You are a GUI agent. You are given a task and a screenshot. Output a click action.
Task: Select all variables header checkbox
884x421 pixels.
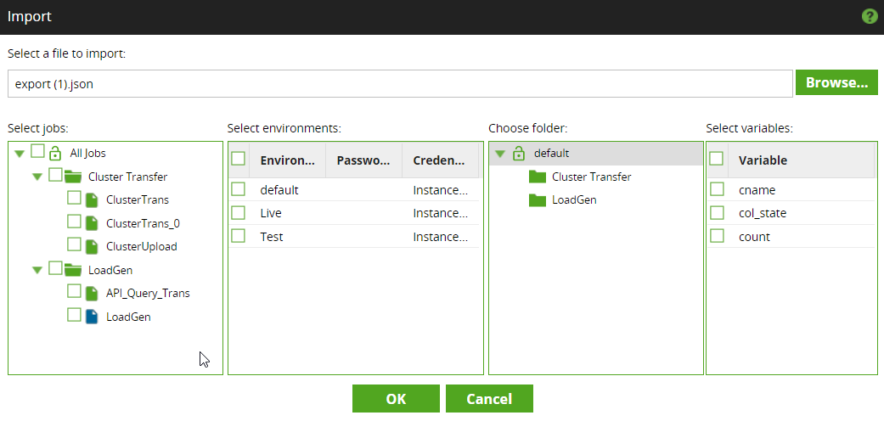point(716,159)
